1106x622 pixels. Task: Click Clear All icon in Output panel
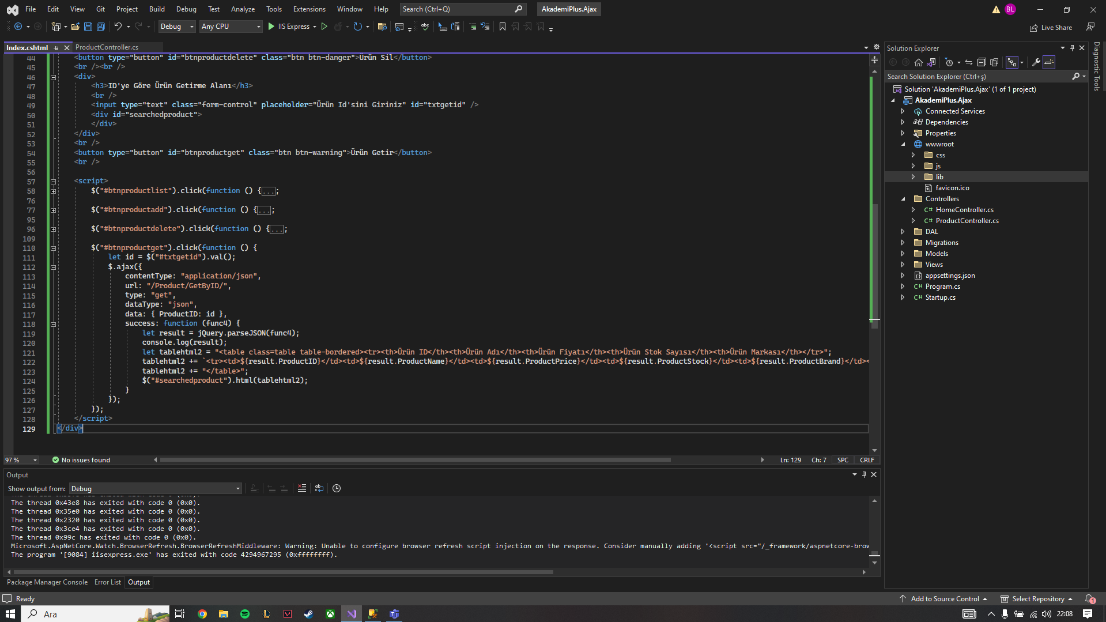pyautogui.click(x=301, y=488)
